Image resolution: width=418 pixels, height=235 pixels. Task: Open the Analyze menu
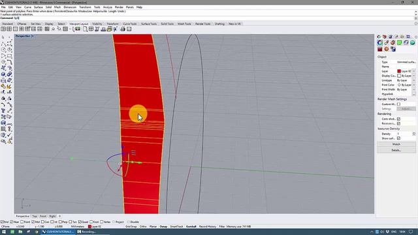(107, 7)
